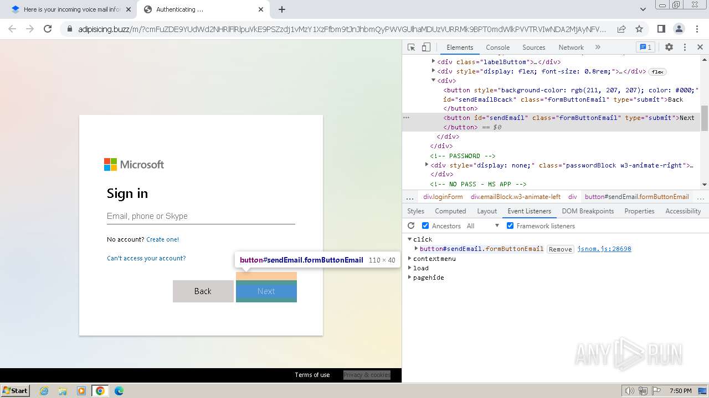Open the volume control in tray
The height and width of the screenshot is (398, 709).
(x=629, y=391)
